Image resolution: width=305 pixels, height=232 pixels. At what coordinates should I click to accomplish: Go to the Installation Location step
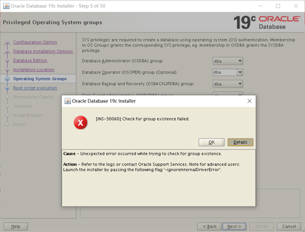pos(34,69)
